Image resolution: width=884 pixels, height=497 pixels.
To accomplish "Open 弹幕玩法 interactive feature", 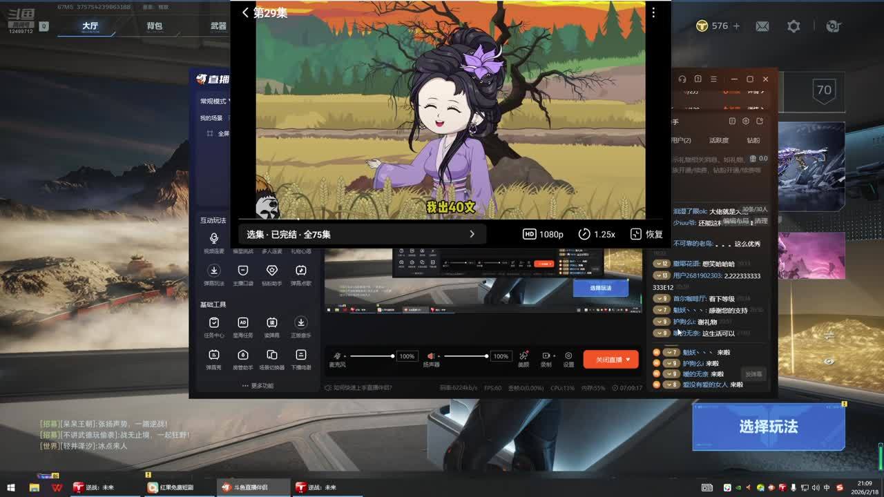I will [x=214, y=274].
